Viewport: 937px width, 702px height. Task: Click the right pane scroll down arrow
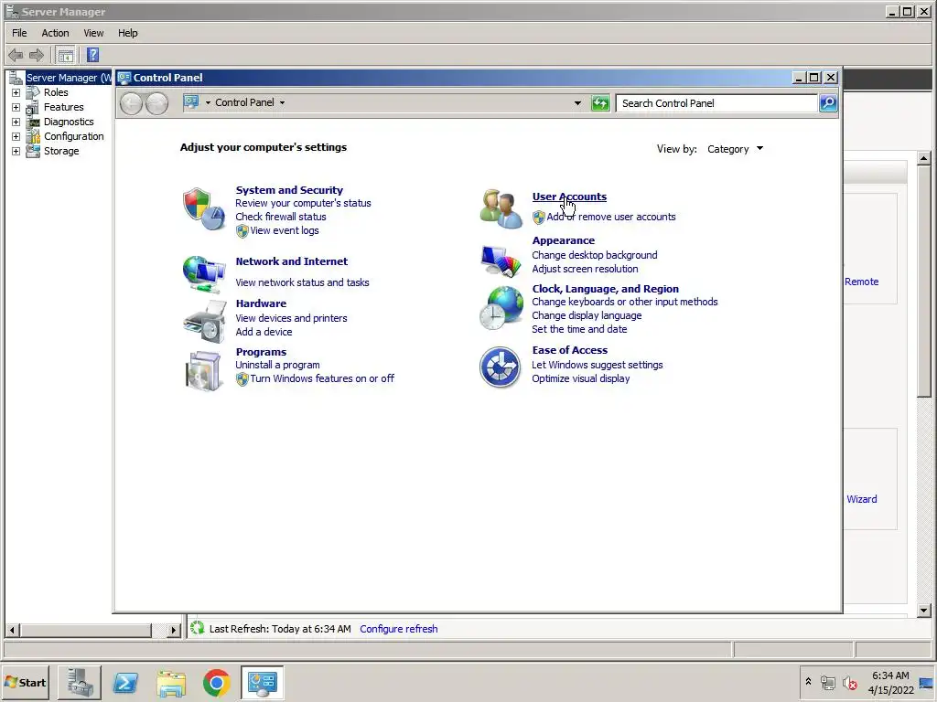[924, 610]
